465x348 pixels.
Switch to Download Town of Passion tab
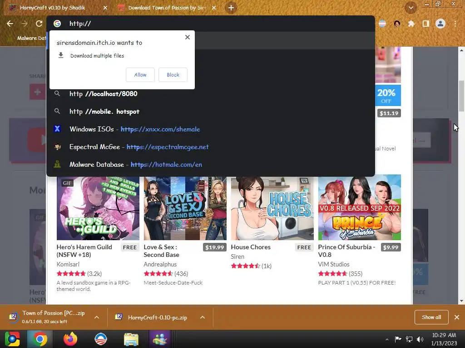166,8
